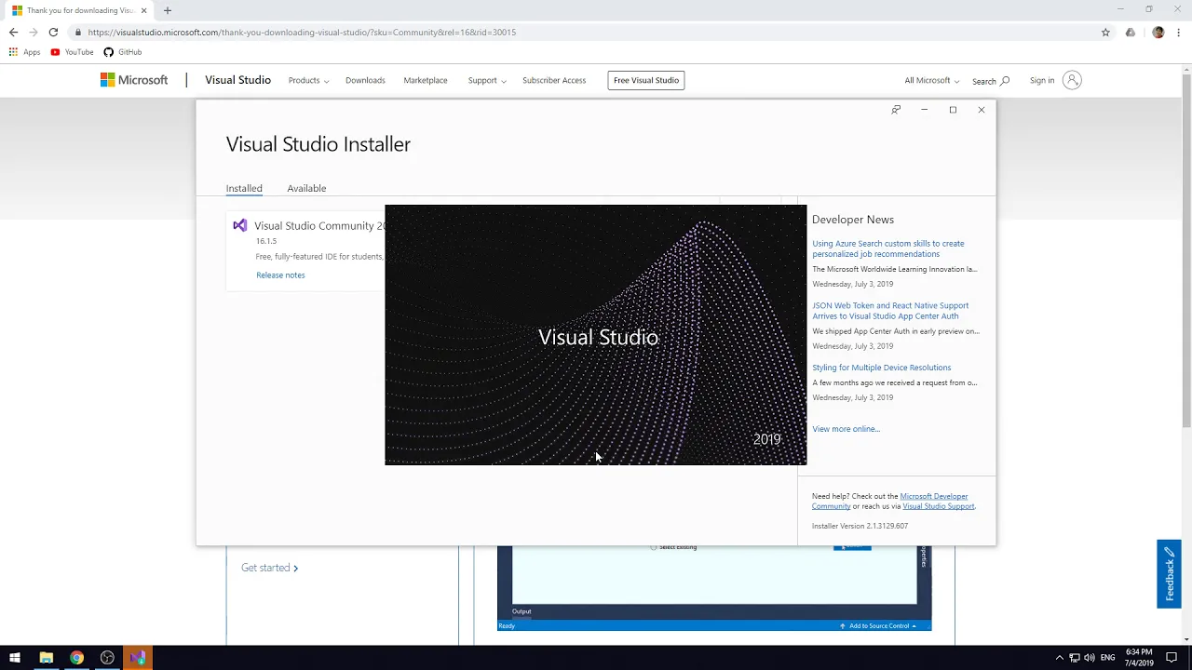Click the volume speaker tray icon
This screenshot has width=1192, height=670.
tap(1090, 658)
